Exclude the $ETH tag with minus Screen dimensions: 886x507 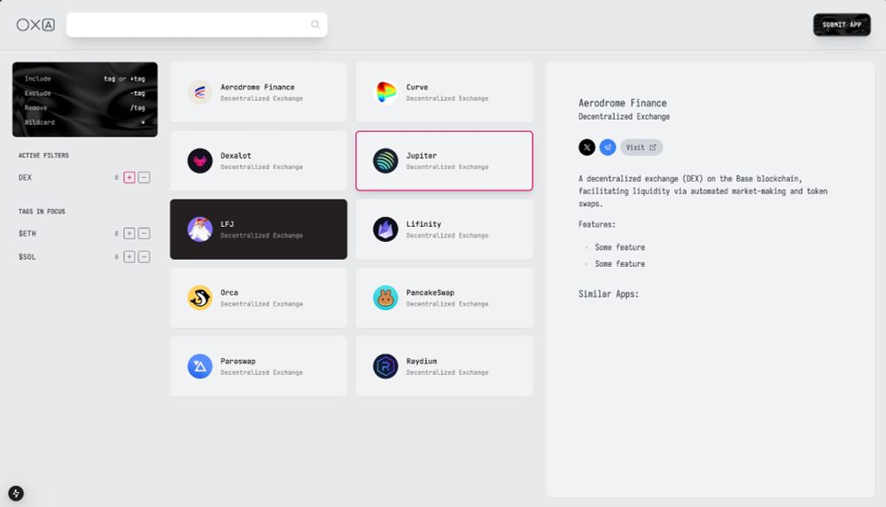[x=144, y=233]
